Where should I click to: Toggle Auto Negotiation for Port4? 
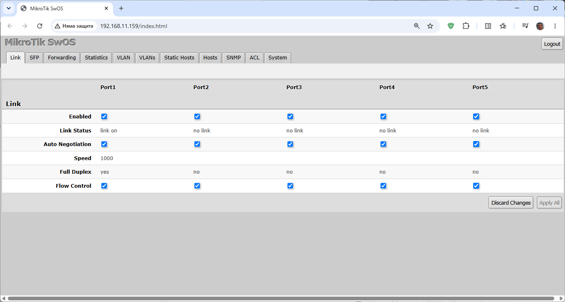pyautogui.click(x=383, y=144)
